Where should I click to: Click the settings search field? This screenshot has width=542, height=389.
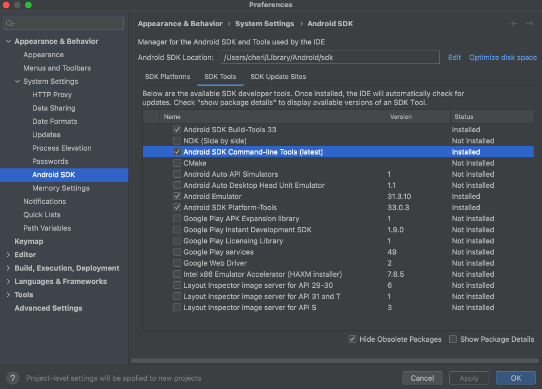point(63,23)
